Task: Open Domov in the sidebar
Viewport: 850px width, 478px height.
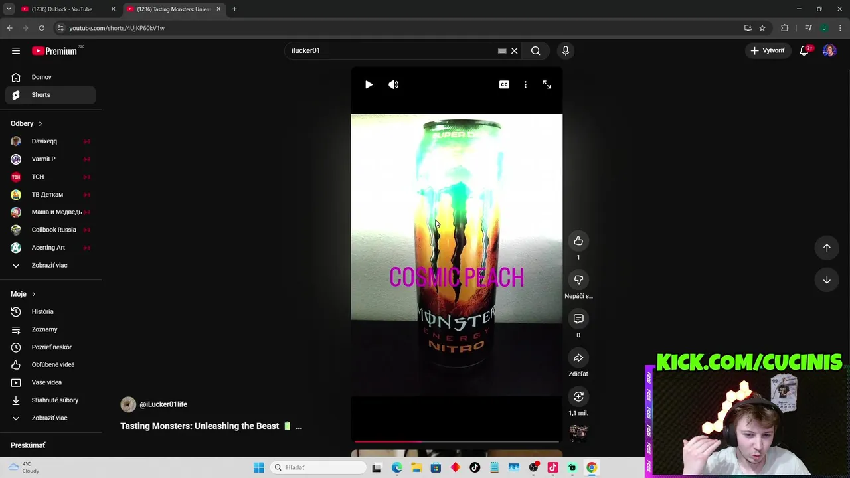Action: (50, 77)
